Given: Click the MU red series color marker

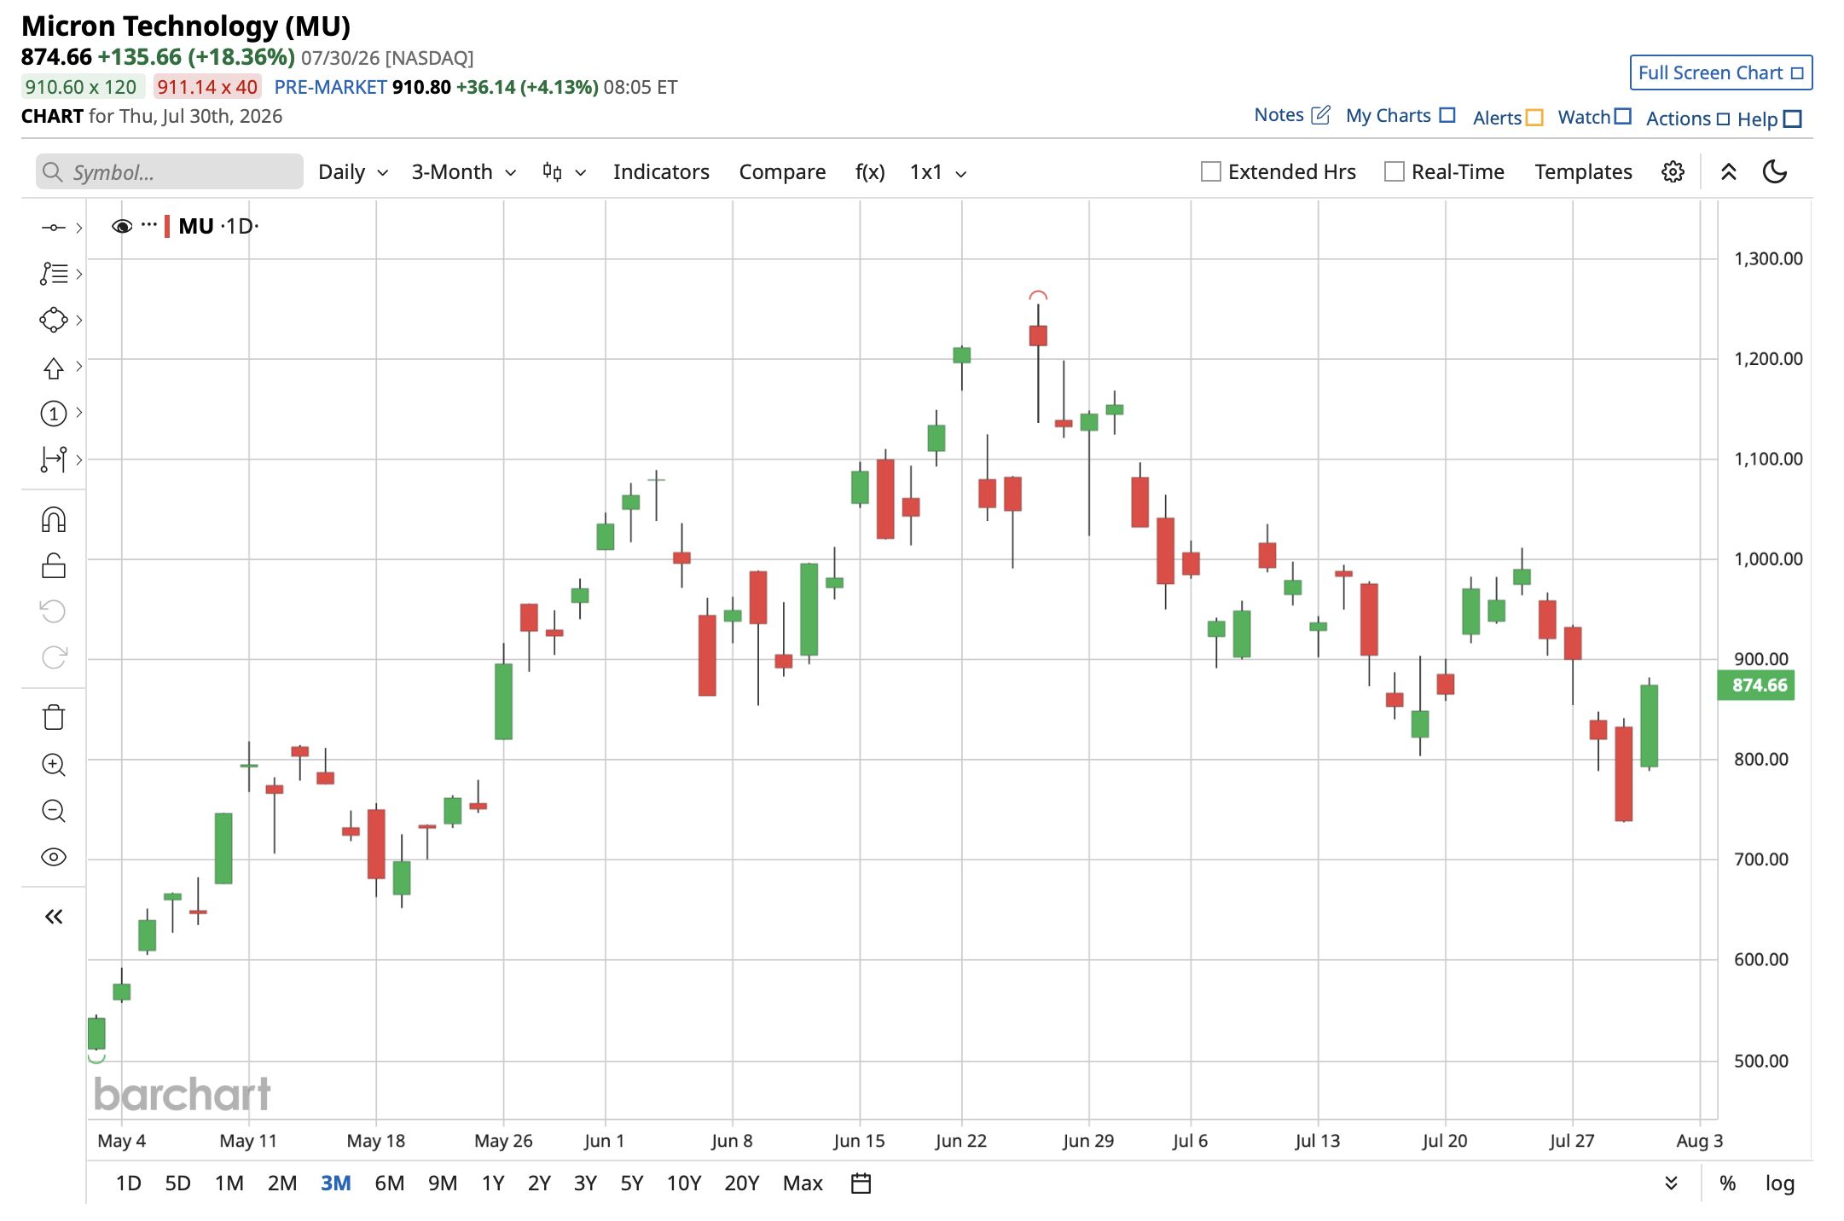Looking at the screenshot, I should pos(167,226).
